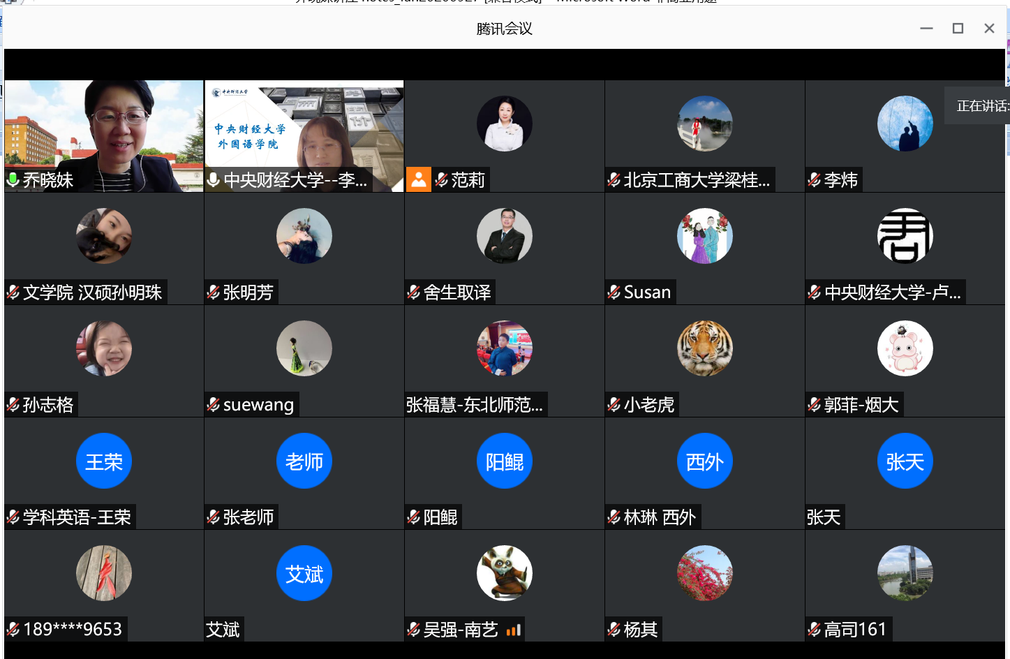Click the 腾讯会议 window title
1010x659 pixels.
[x=505, y=29]
